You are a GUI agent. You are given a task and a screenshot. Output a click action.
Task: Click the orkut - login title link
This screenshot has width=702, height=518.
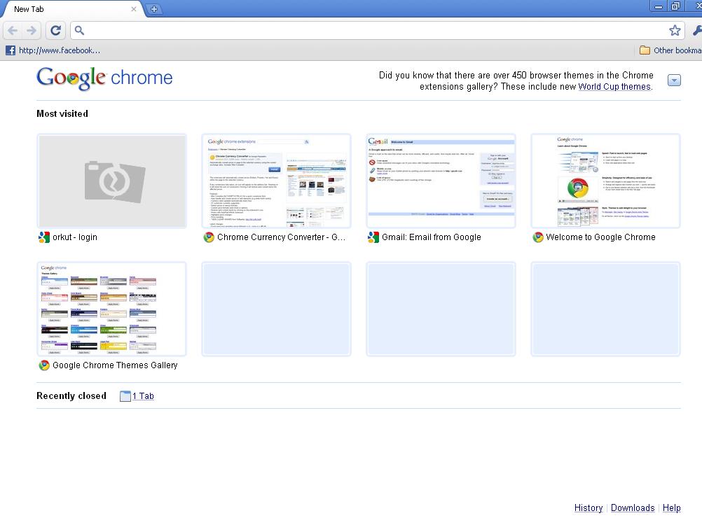pos(75,237)
